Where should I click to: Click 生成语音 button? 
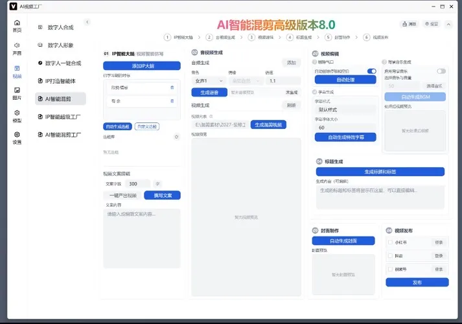tap(209, 93)
